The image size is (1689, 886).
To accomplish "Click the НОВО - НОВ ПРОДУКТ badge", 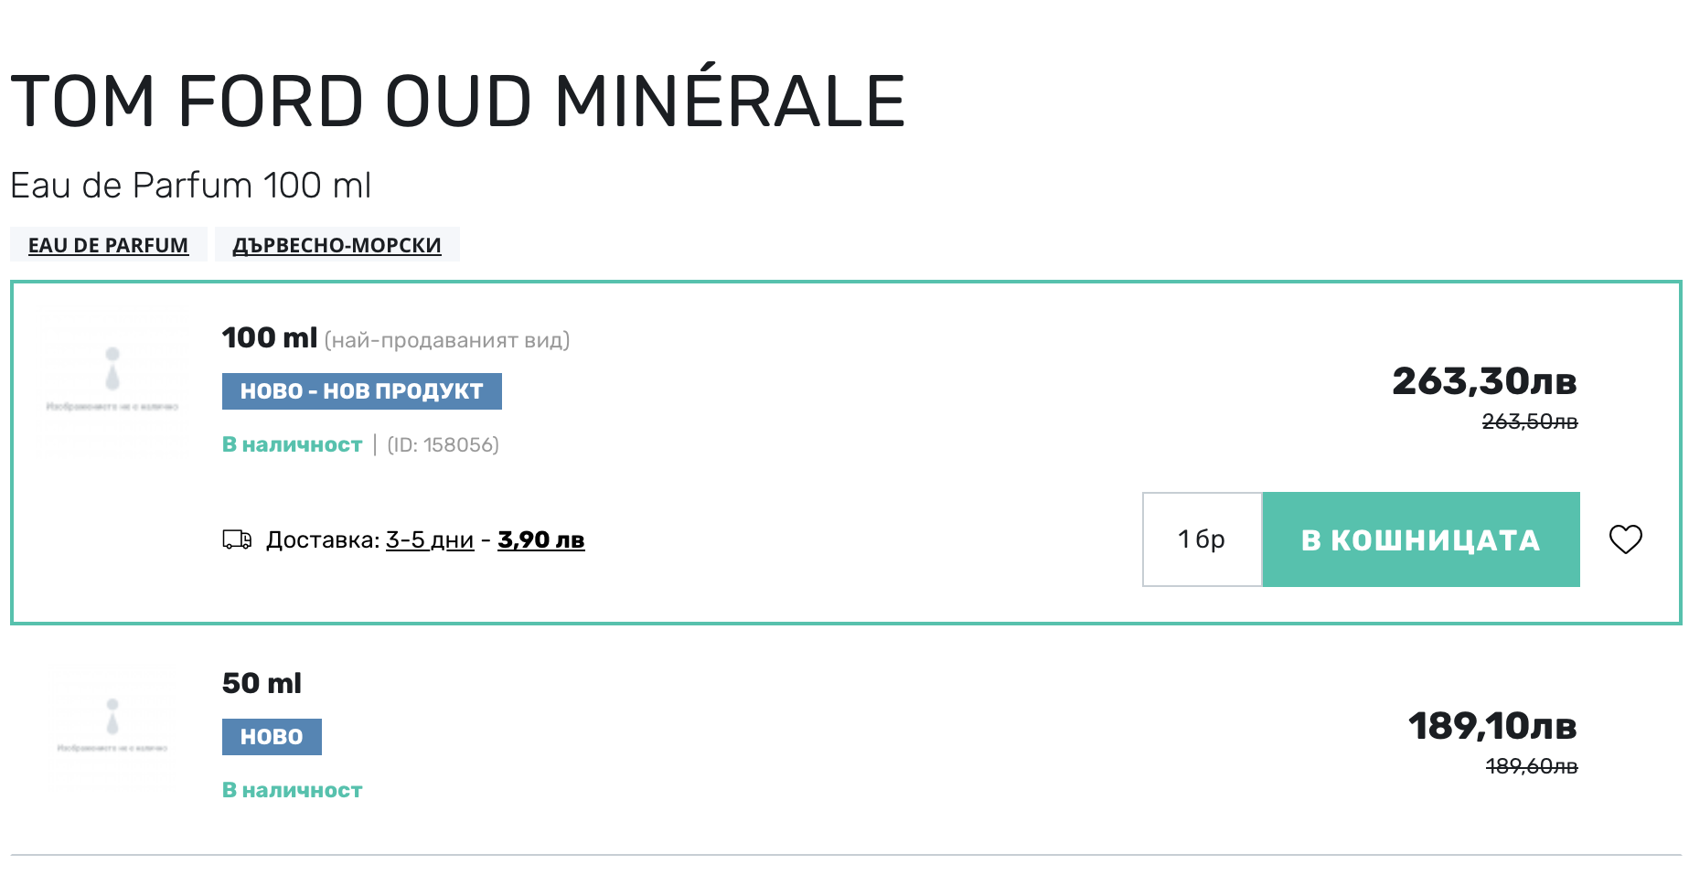I will 361,391.
